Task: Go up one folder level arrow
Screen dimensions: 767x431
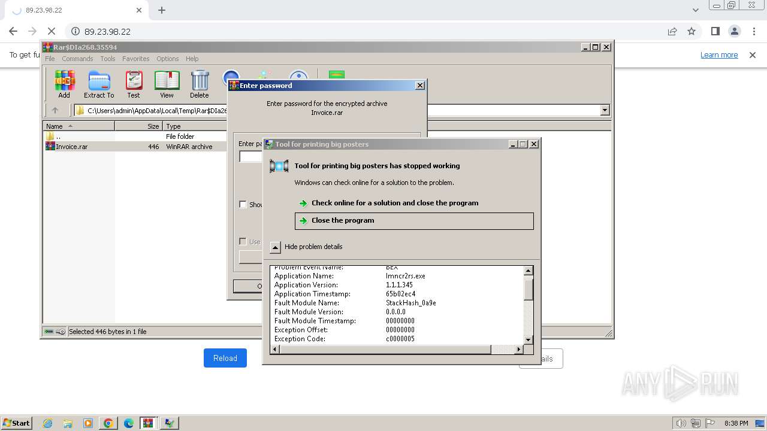Action: [55, 110]
